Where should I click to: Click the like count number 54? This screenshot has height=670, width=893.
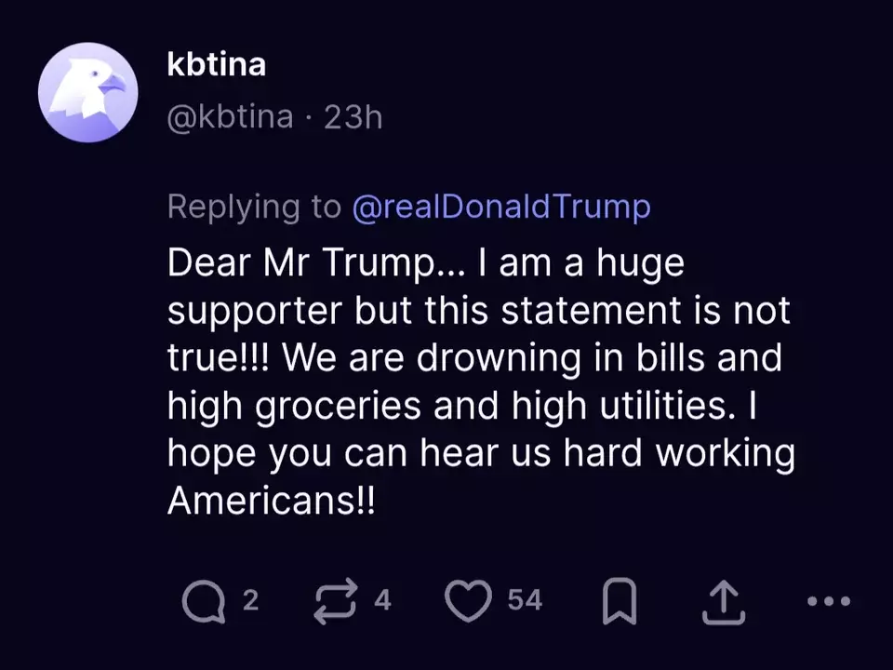click(525, 600)
